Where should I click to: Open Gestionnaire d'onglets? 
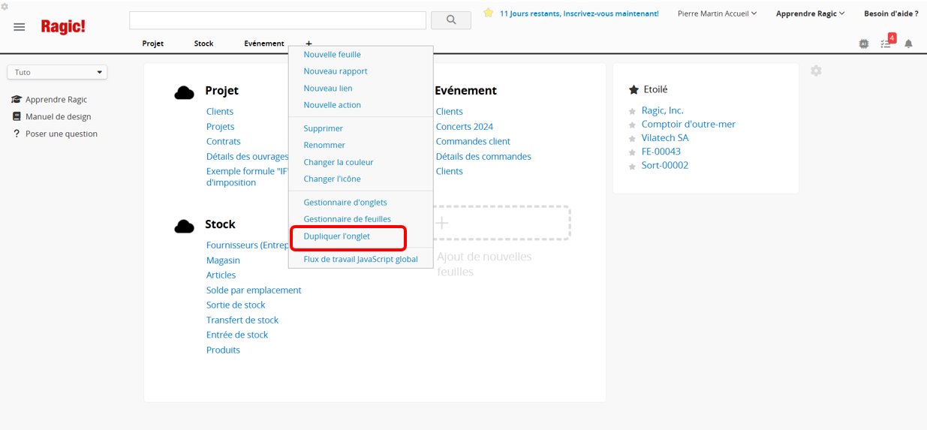click(345, 203)
